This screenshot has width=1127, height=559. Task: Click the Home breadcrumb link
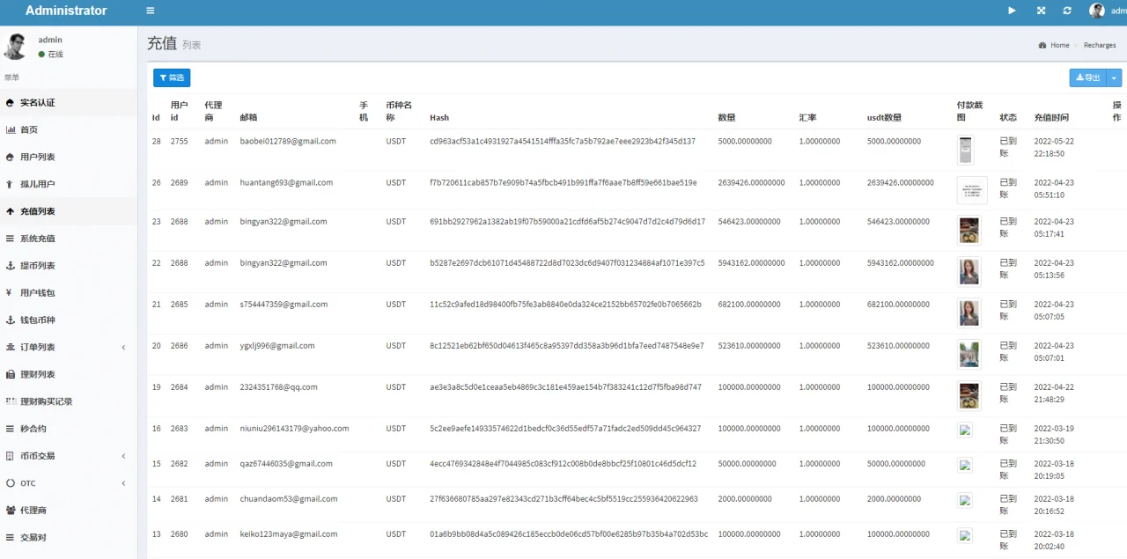pos(1059,45)
